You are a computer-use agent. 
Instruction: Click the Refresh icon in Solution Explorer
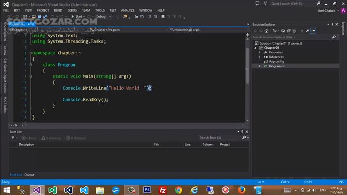[283, 31]
